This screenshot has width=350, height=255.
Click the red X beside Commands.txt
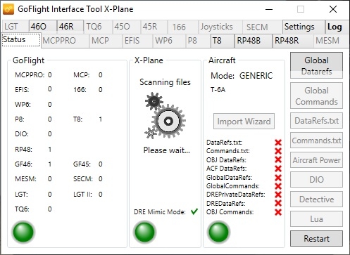point(278,151)
